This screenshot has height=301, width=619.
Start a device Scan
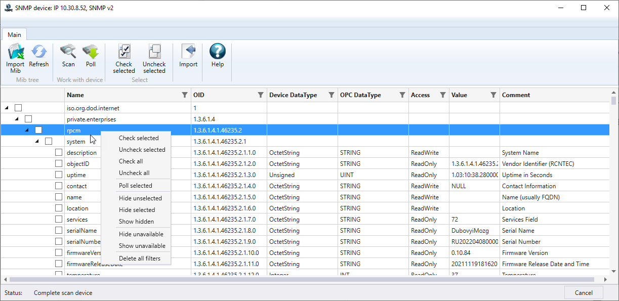pyautogui.click(x=68, y=56)
